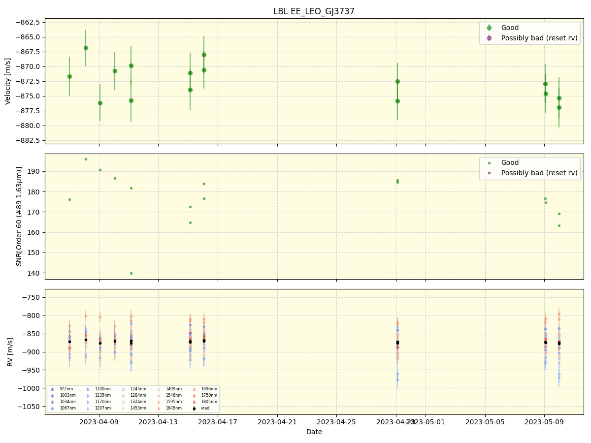
Task: Click the 1750nm legend marker
Action: (x=194, y=396)
